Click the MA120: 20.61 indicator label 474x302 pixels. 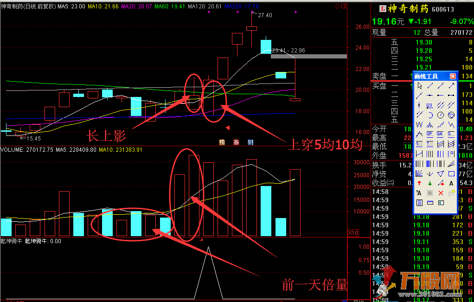205,6
